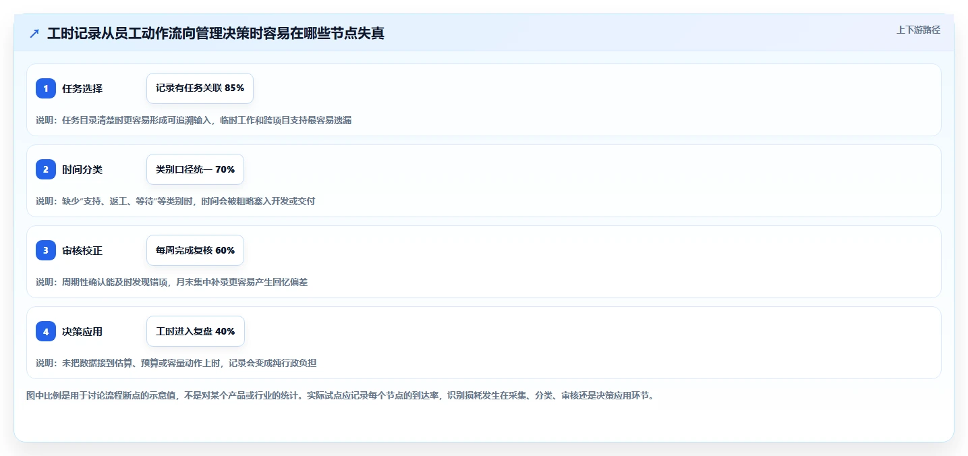This screenshot has width=968, height=456.
Task: Click the 上下游路径 label in the header
Action: click(918, 30)
